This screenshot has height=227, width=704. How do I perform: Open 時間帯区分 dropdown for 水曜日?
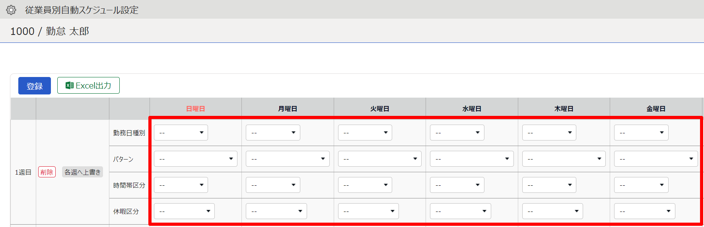pos(457,185)
